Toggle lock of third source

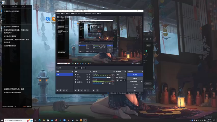[90, 79]
